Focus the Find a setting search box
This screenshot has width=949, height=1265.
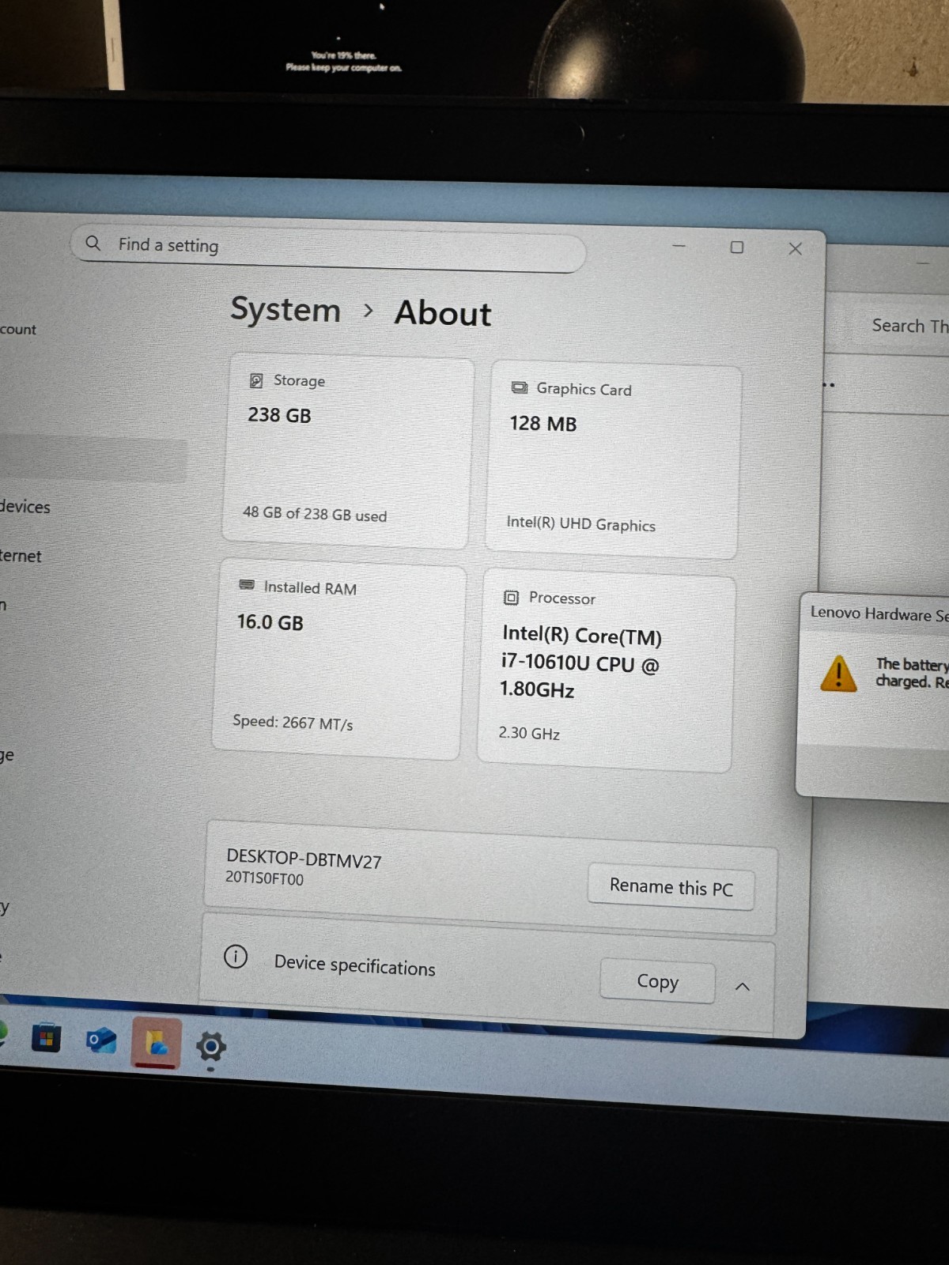click(328, 248)
